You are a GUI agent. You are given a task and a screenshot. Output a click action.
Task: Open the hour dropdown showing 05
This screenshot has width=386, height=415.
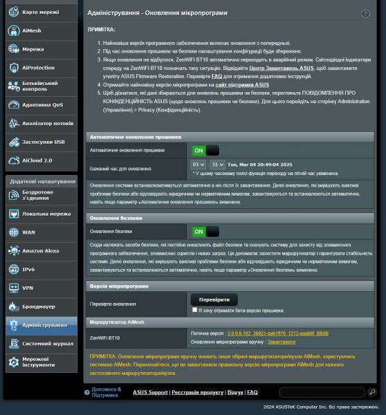pyautogui.click(x=198, y=165)
